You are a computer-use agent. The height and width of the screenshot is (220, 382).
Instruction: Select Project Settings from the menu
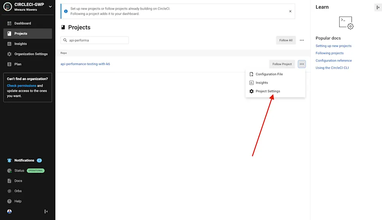pyautogui.click(x=275, y=91)
